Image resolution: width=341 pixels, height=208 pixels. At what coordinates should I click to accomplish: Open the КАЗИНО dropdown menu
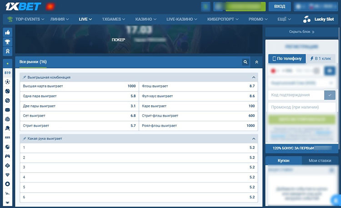pos(146,19)
